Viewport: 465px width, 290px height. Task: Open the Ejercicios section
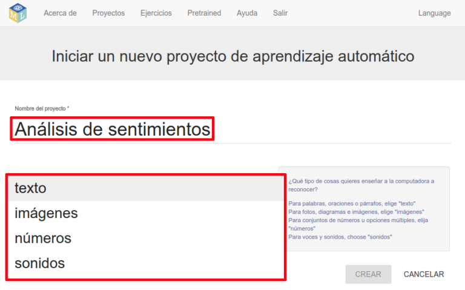point(156,13)
